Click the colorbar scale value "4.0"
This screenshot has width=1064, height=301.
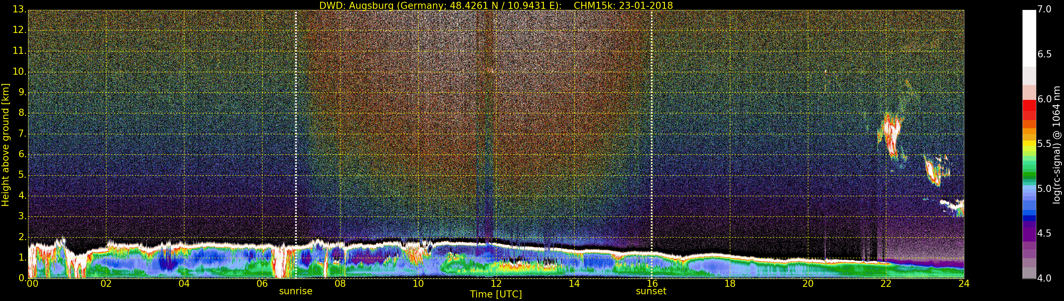click(1044, 278)
